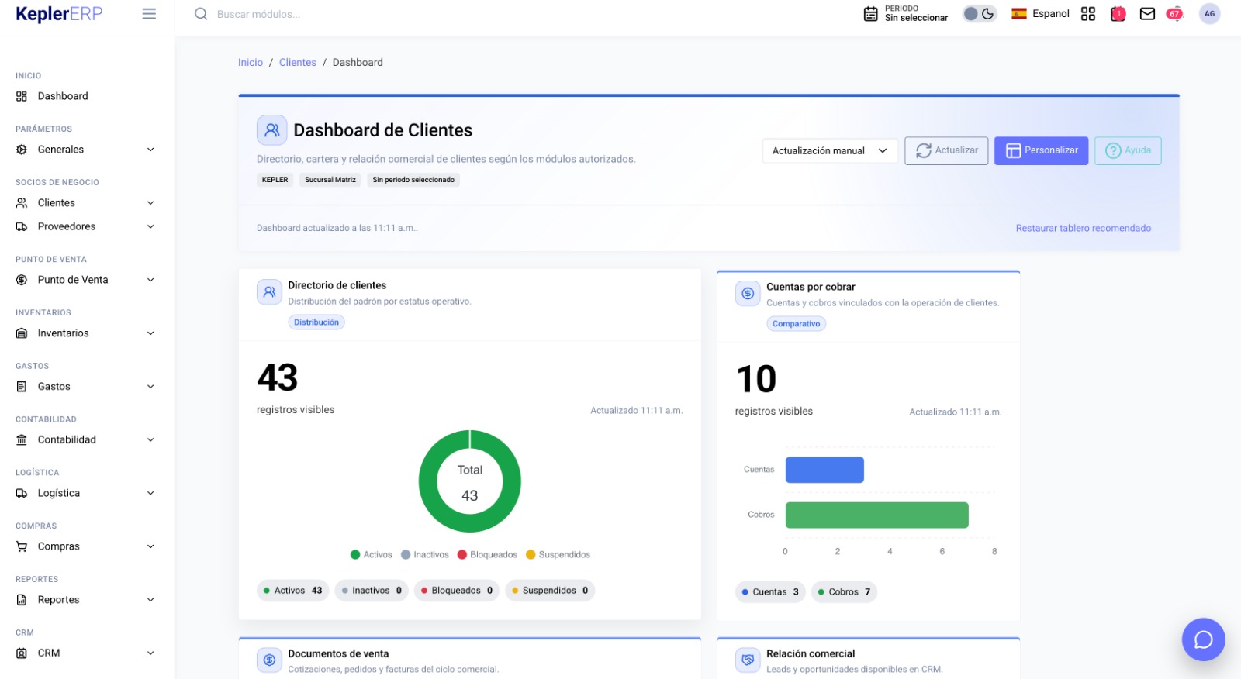Open the AG user avatar
The height and width of the screenshot is (679, 1241).
coord(1209,14)
